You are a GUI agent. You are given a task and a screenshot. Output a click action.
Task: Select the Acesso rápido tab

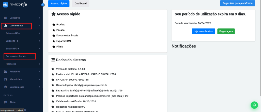(x=59, y=4)
